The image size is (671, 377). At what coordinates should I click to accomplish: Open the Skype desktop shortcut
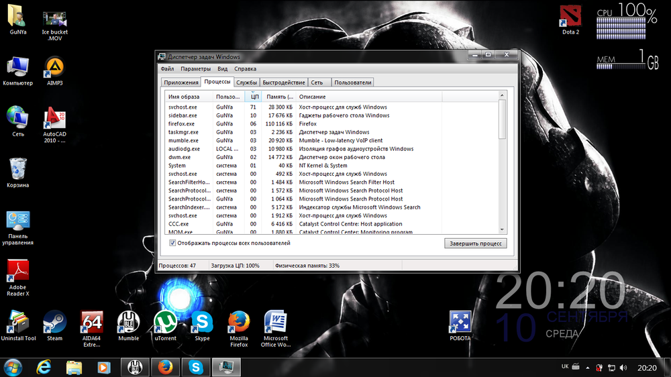point(201,322)
